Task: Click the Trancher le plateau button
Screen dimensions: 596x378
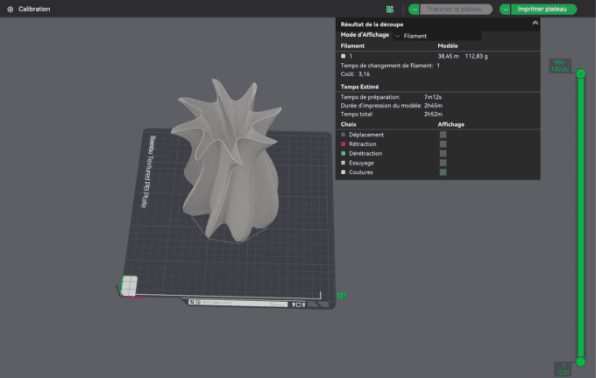Action: click(x=456, y=9)
